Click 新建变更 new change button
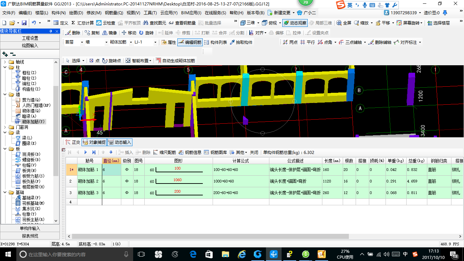The width and height of the screenshot is (464, 261). click(x=282, y=13)
